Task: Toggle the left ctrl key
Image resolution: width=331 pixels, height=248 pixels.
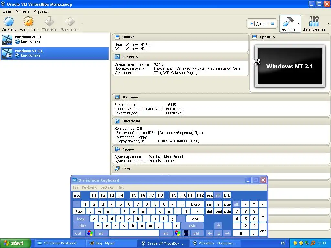Action: pyautogui.click(x=78, y=233)
